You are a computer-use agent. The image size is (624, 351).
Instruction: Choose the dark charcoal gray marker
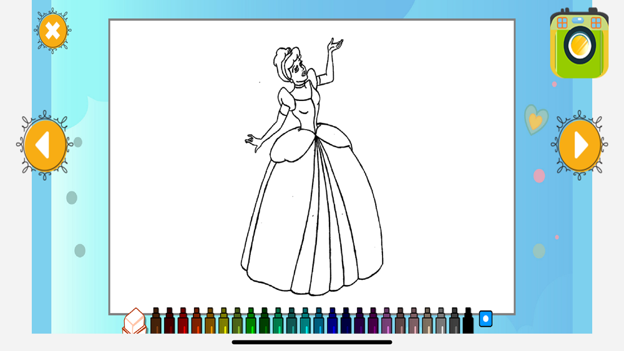[x=454, y=320]
